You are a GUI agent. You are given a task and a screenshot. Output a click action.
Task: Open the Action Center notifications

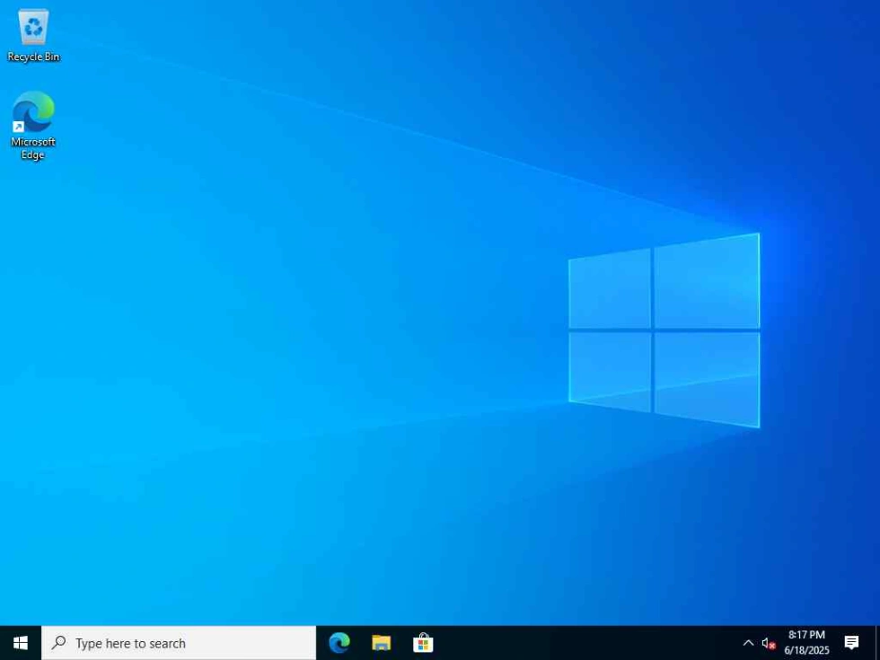[x=851, y=643]
